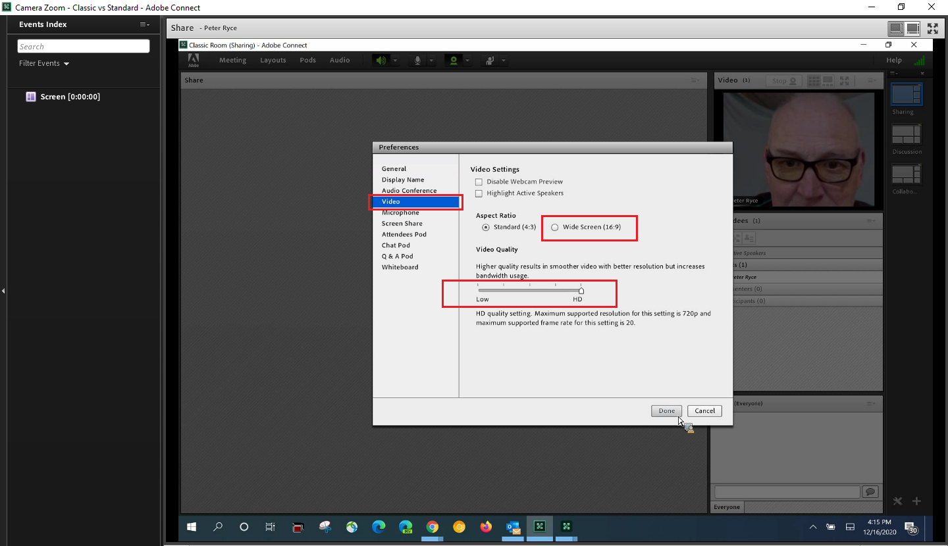Open the Filter Events dropdown

click(44, 63)
